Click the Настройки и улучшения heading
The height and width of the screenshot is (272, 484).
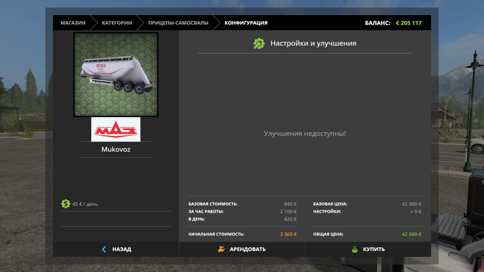tap(313, 43)
